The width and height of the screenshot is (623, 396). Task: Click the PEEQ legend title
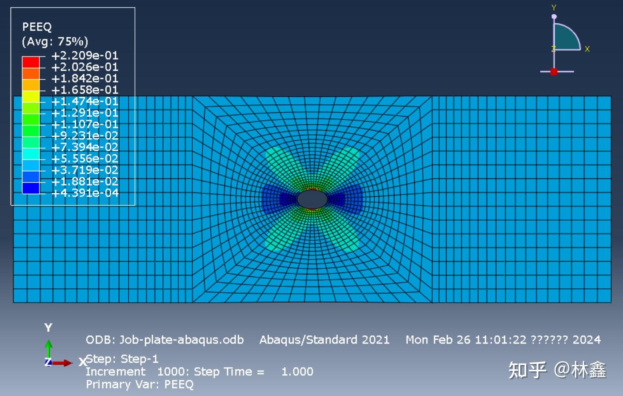(x=37, y=27)
